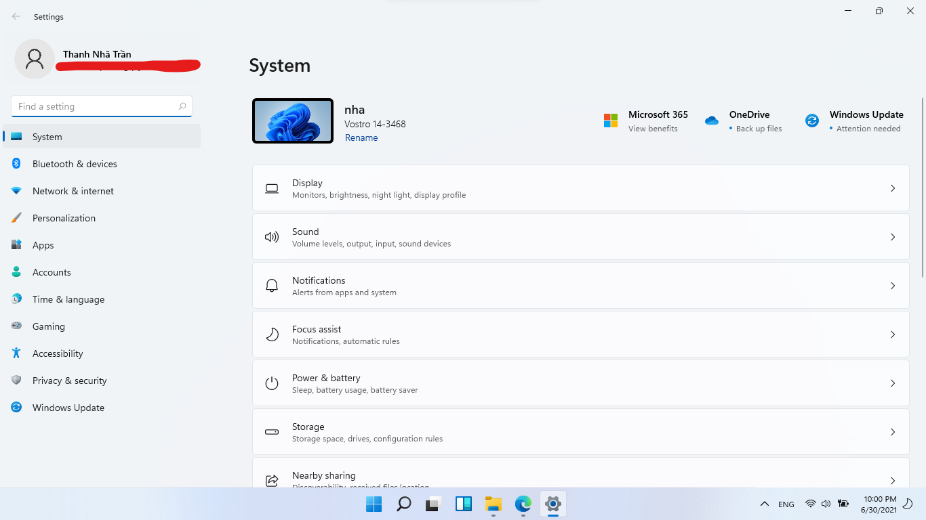Open taskbar Search icon
Viewport: 926px width, 520px height.
point(404,504)
